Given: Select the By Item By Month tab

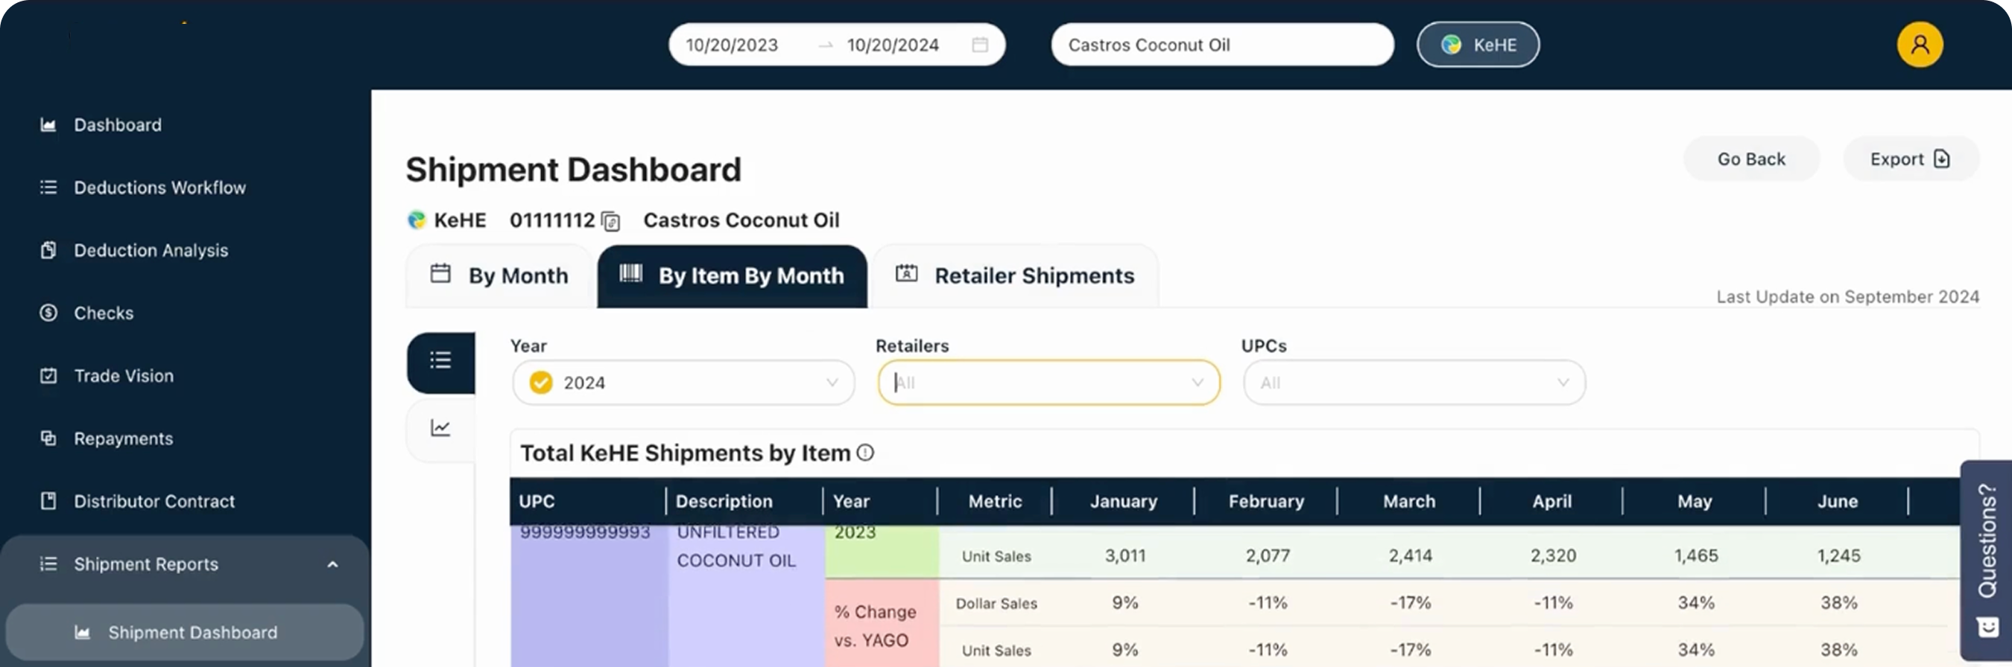Looking at the screenshot, I should click(x=732, y=275).
